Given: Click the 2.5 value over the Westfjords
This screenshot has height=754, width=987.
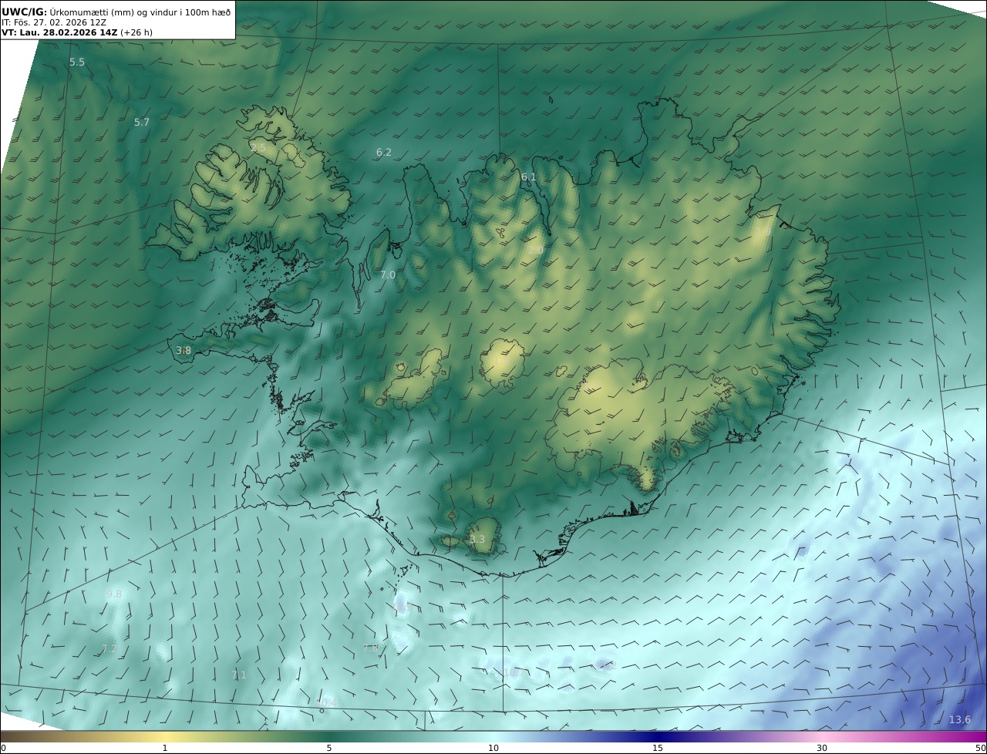Looking at the screenshot, I should click(258, 147).
